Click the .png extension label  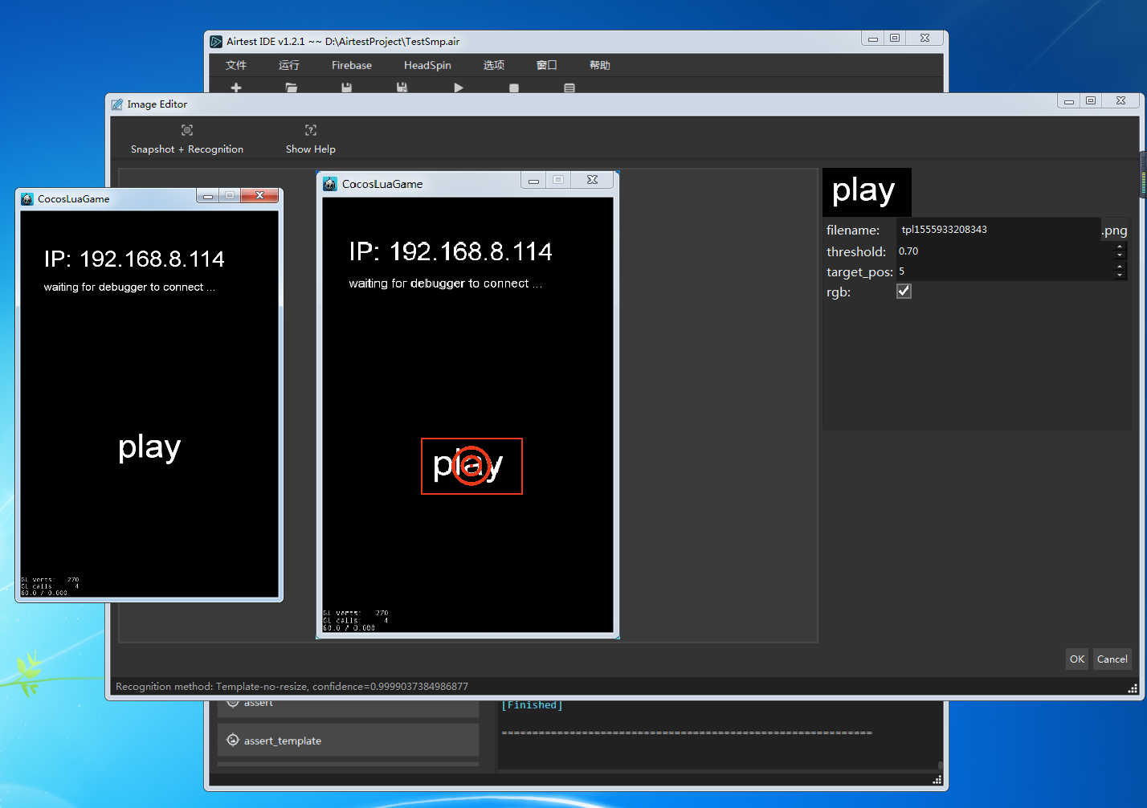(1115, 231)
